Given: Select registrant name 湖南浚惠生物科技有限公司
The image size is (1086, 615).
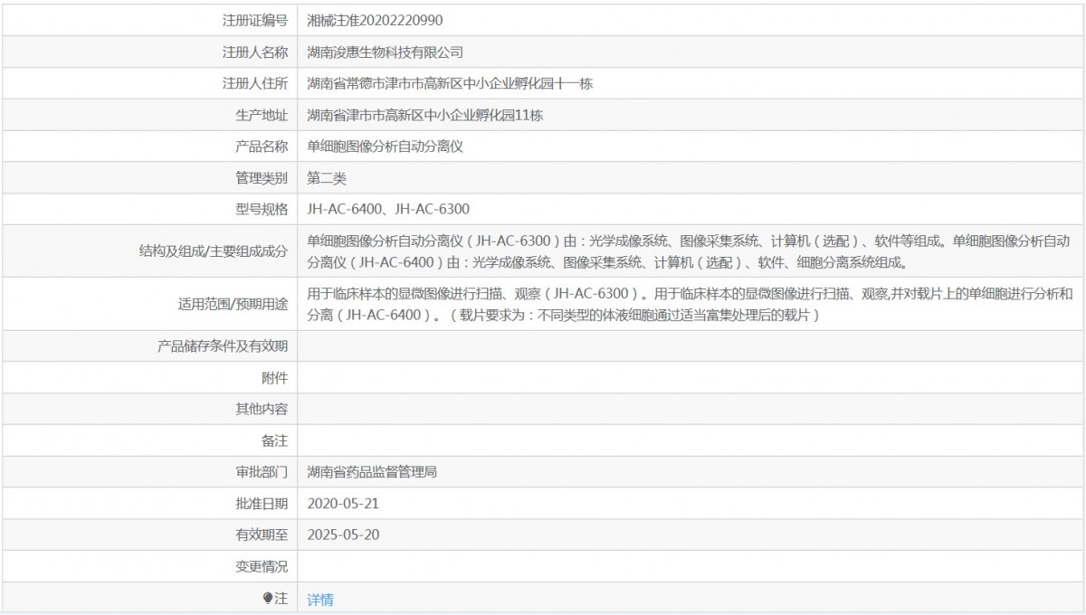Looking at the screenshot, I should [386, 52].
